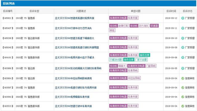Open complaint "亚太沃尔沃S90怠速行驶中车身共振"
Screen dimensions: 197x111
(x=73, y=106)
